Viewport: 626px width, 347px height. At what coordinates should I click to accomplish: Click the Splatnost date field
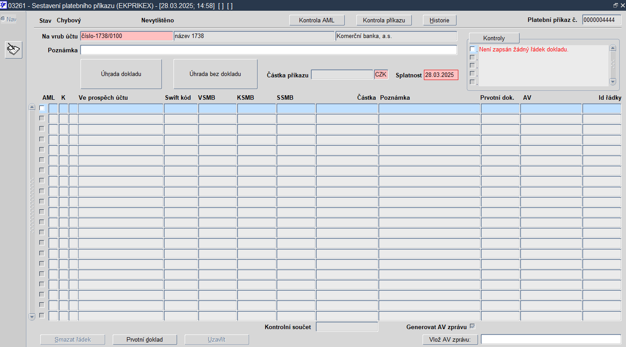pos(441,75)
